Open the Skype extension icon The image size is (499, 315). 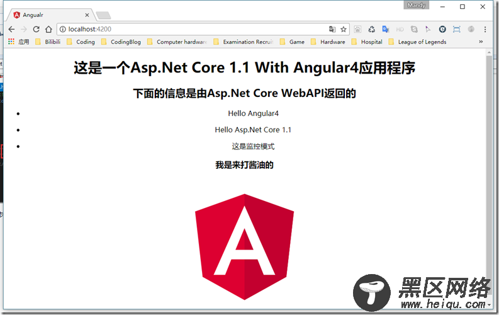coord(414,30)
